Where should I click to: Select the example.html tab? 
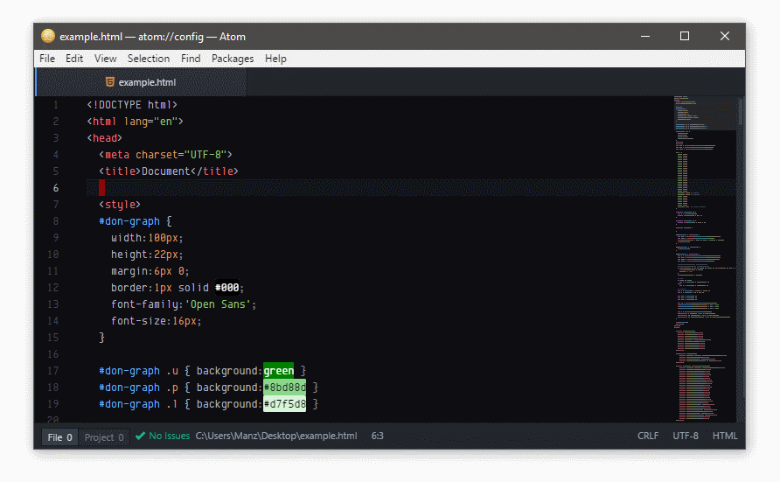point(142,82)
